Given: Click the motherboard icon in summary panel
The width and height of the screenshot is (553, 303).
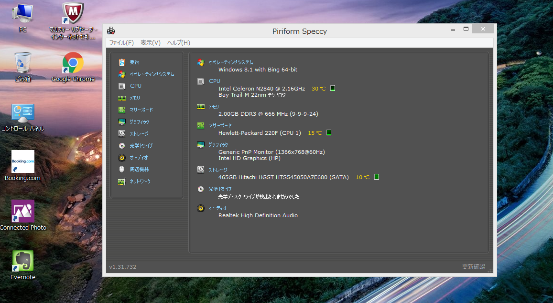Looking at the screenshot, I should (x=201, y=125).
